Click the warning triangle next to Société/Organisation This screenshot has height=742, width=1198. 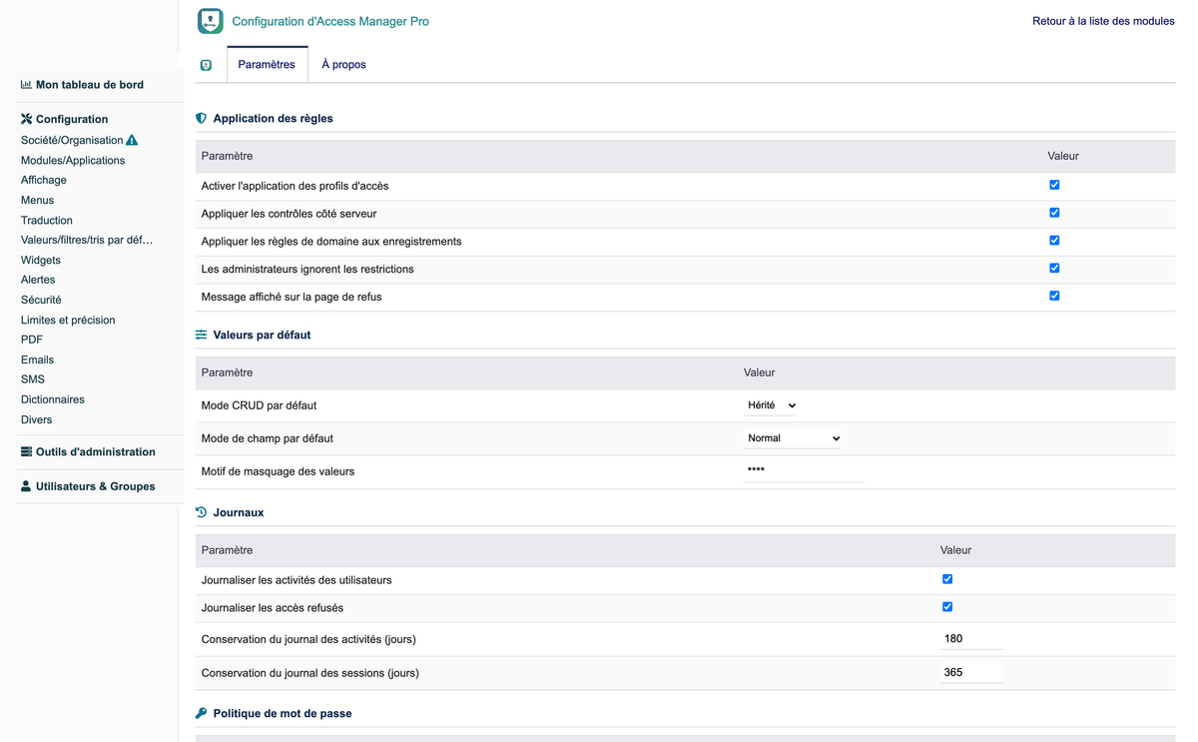pyautogui.click(x=132, y=141)
